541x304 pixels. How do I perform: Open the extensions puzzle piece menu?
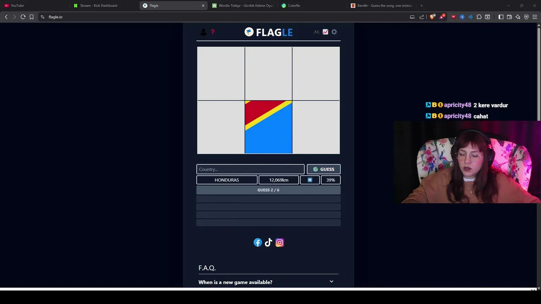tap(479, 17)
